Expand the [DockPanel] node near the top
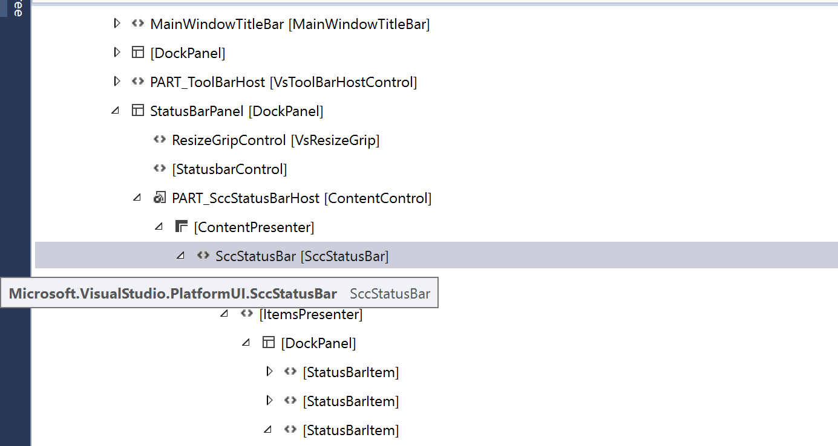 click(116, 52)
